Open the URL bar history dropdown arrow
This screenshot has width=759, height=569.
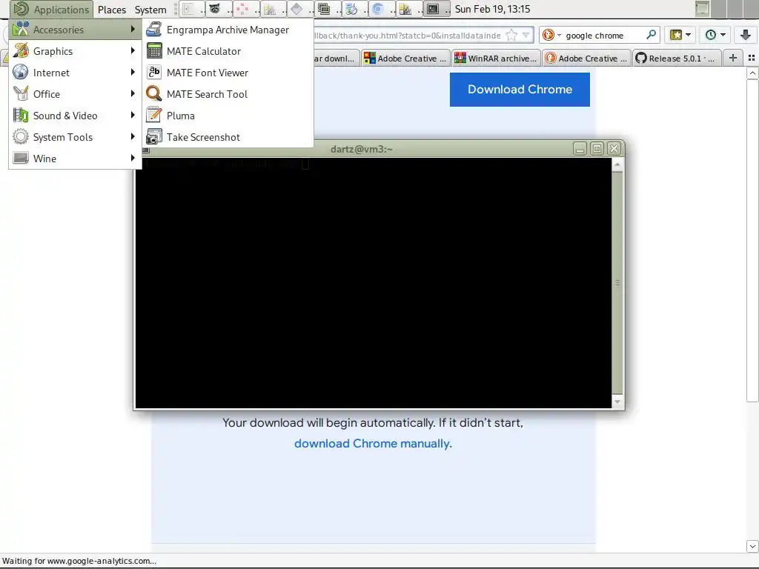point(526,36)
